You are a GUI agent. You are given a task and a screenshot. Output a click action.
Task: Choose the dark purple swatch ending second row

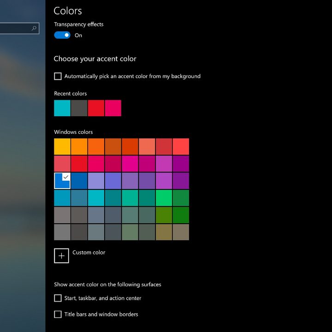(181, 164)
